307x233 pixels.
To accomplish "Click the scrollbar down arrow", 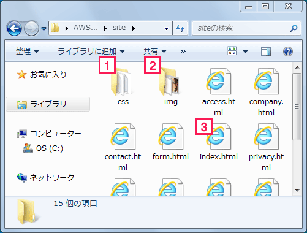I will pyautogui.click(x=297, y=191).
